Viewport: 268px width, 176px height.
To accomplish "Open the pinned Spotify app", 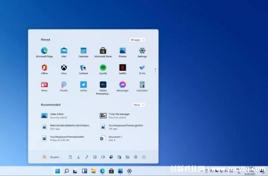I will [103, 69].
